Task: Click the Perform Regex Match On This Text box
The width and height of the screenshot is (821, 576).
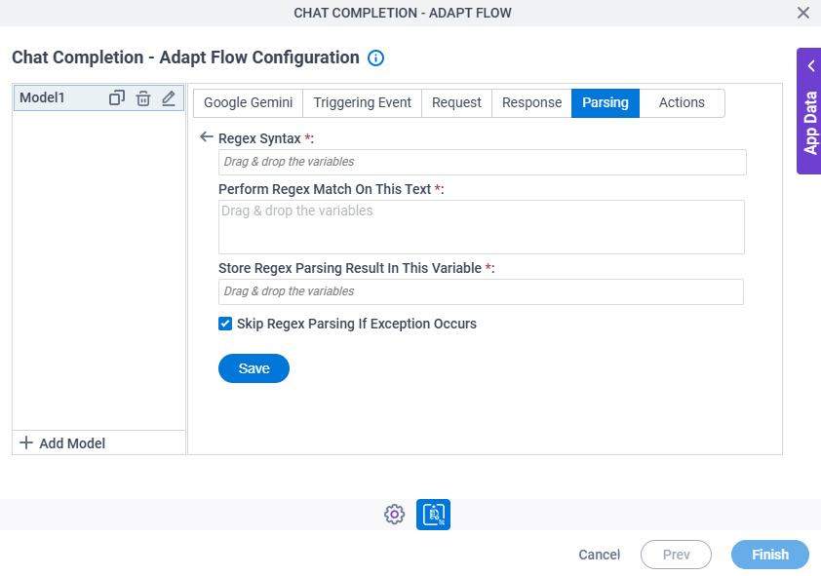Action: tap(481, 227)
